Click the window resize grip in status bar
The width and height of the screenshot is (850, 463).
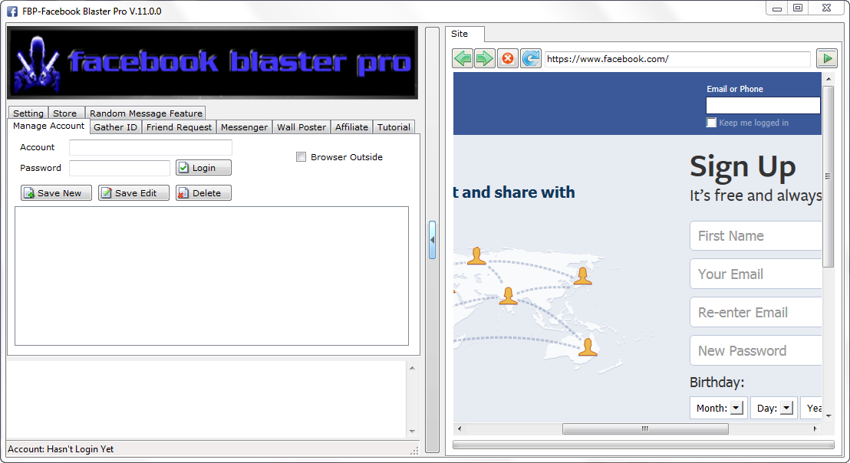pyautogui.click(x=415, y=451)
